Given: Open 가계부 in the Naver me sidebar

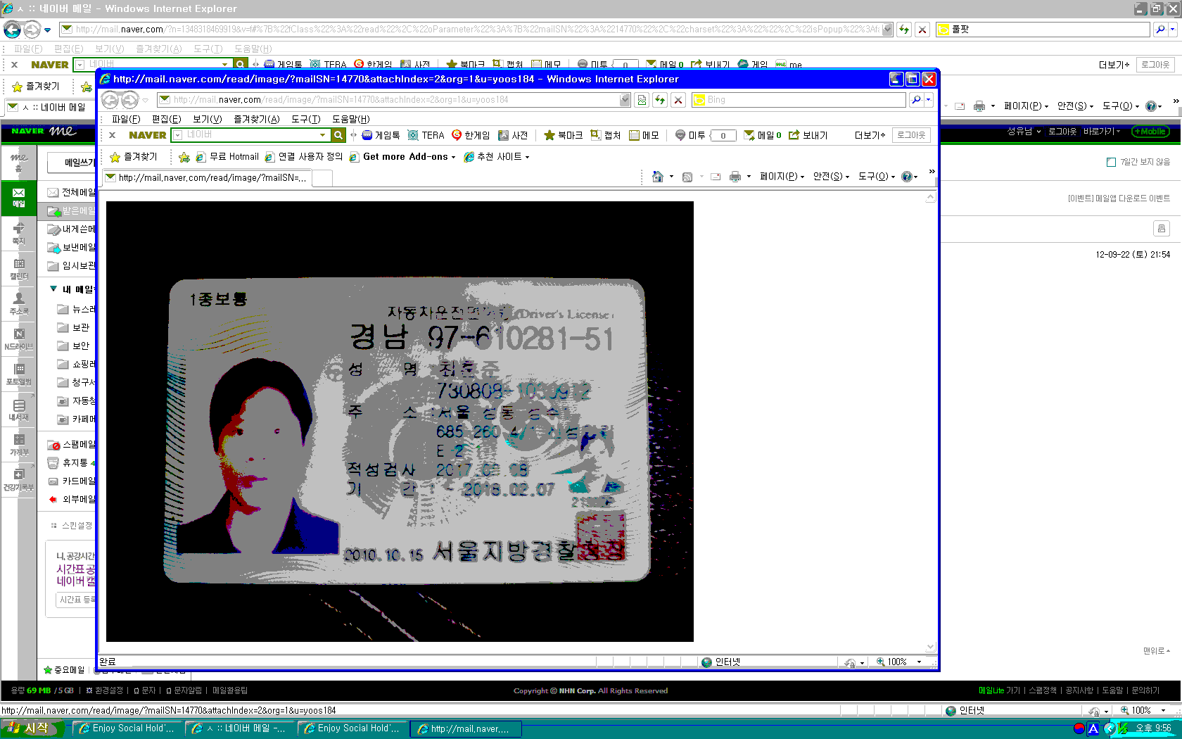Looking at the screenshot, I should click(x=19, y=445).
